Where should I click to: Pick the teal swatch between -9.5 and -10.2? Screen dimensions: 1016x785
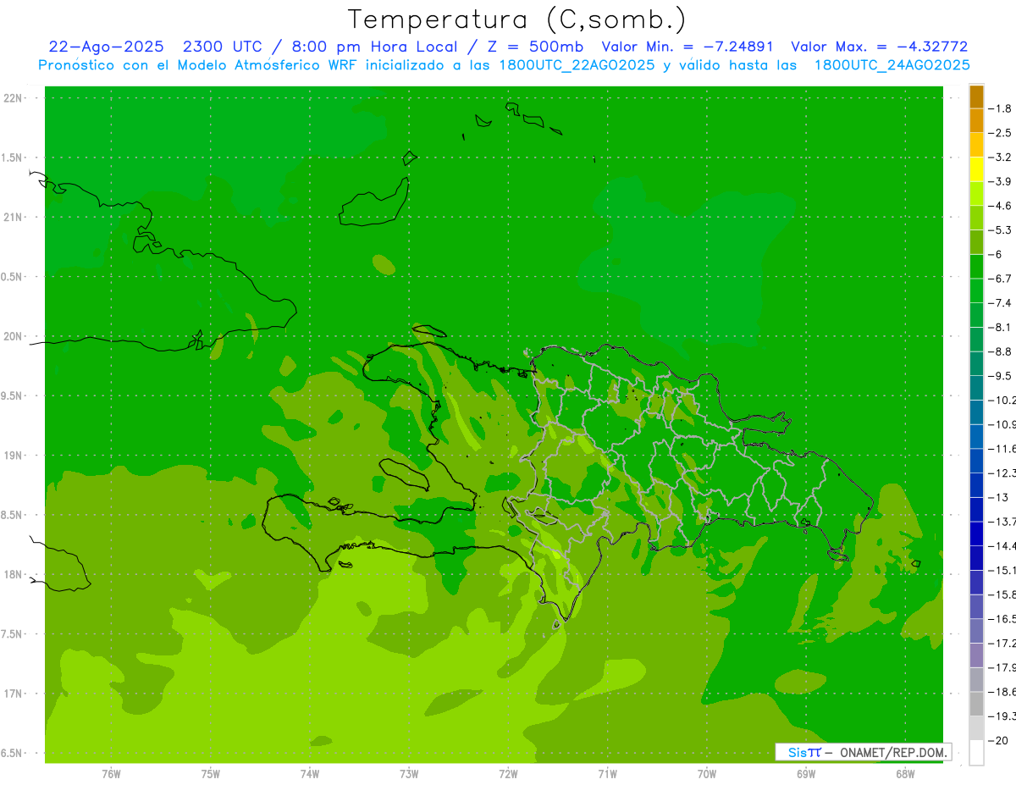976,388
